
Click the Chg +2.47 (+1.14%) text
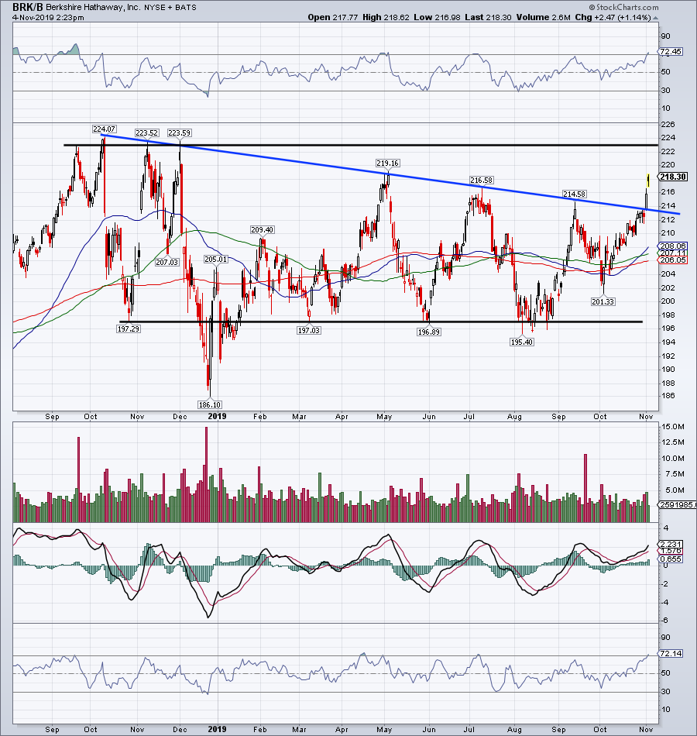[613, 17]
